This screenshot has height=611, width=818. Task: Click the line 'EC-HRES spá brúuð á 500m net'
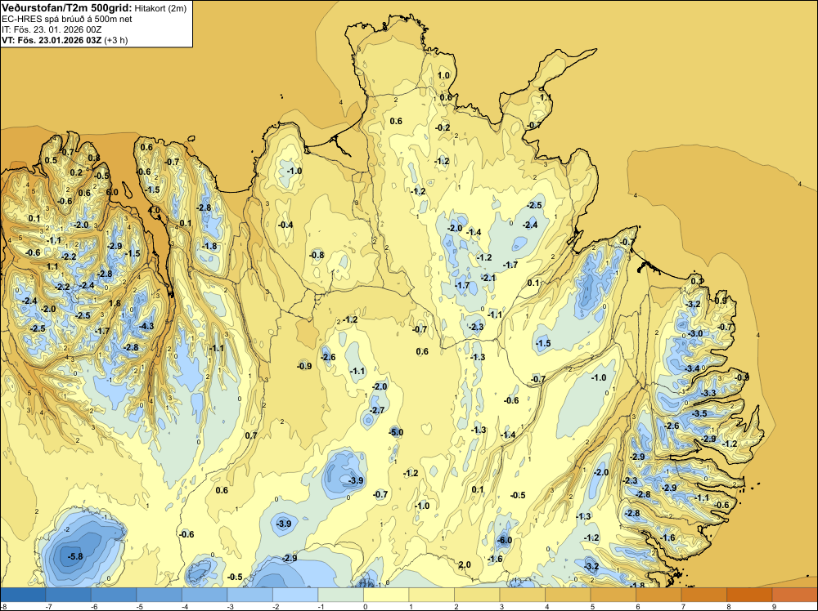(67, 19)
